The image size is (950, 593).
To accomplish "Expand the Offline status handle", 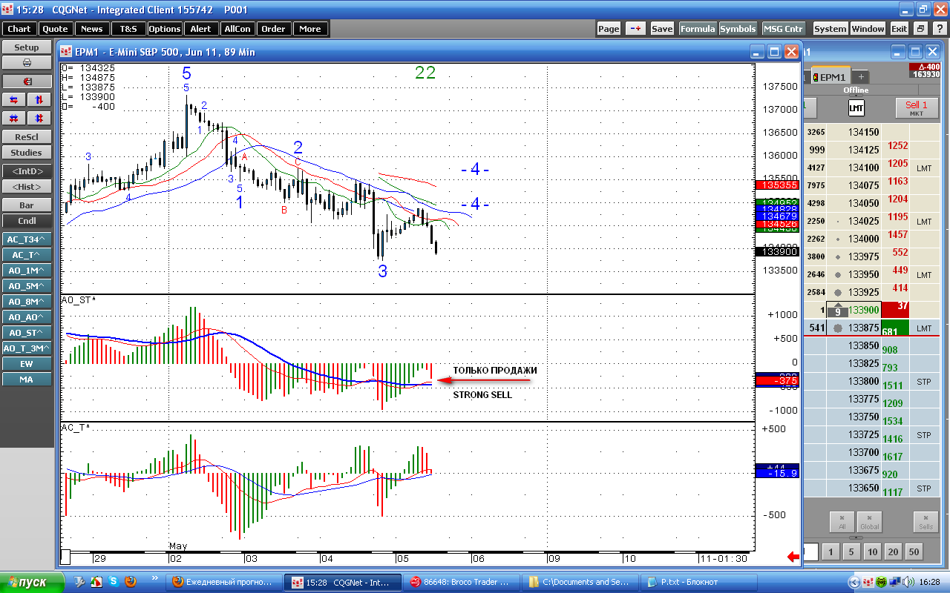I will tap(856, 94).
